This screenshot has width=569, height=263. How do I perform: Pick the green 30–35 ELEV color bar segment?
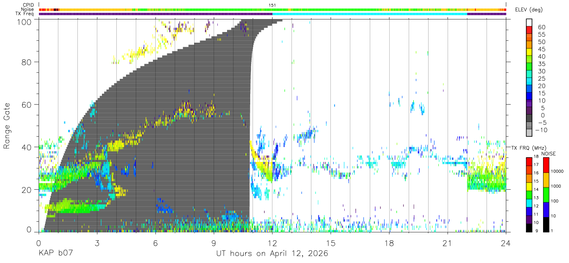pyautogui.click(x=530, y=67)
